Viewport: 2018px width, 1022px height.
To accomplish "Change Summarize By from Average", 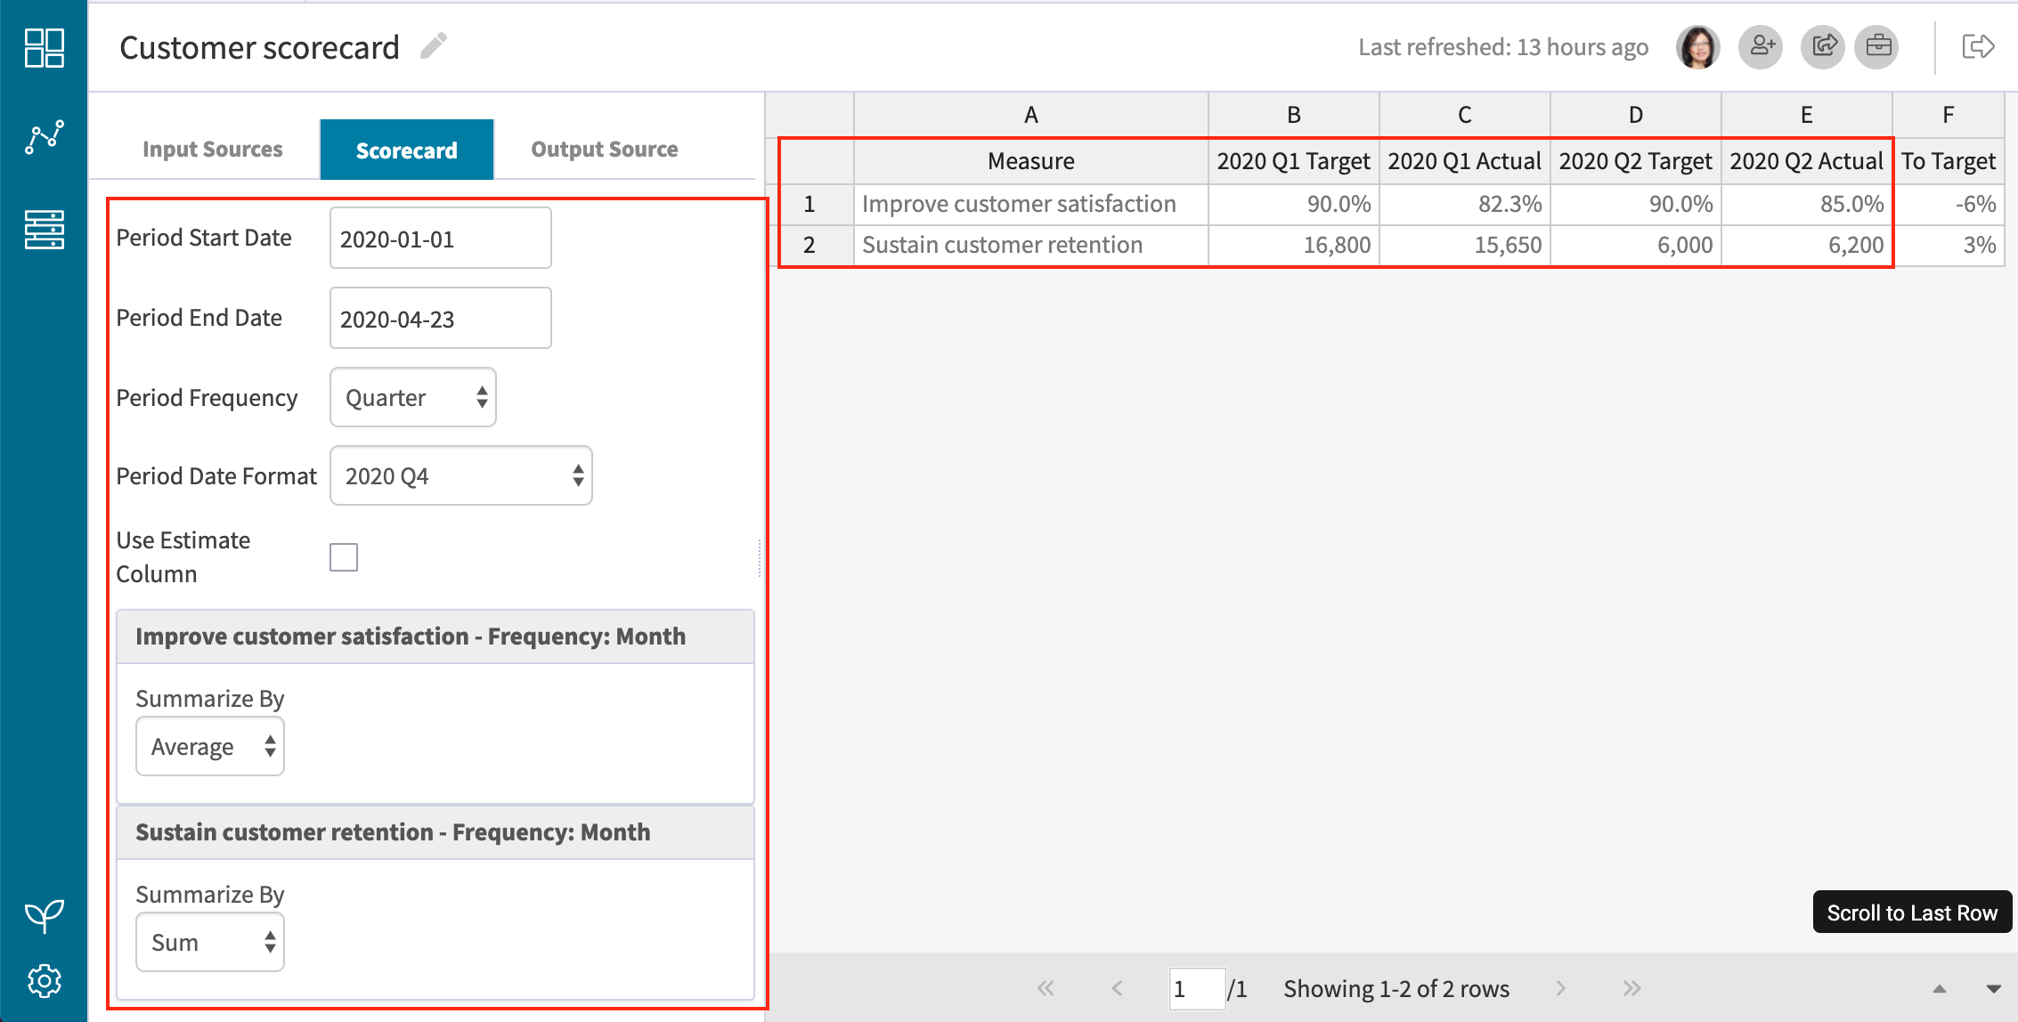I will click(210, 746).
